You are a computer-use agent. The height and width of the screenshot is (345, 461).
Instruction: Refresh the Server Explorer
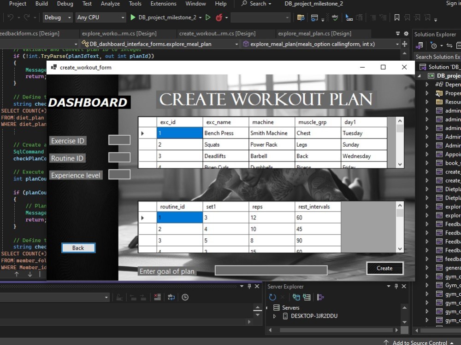[x=272, y=297]
